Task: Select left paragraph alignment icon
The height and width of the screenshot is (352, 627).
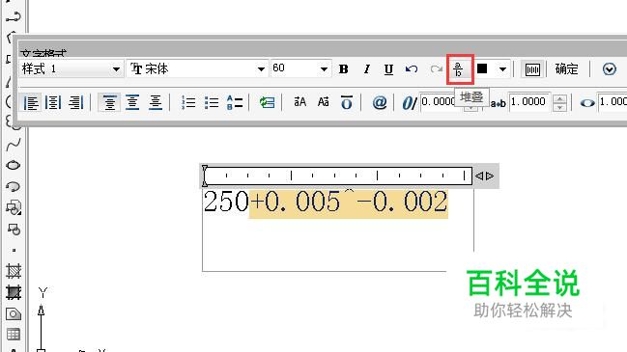Action: click(x=31, y=102)
